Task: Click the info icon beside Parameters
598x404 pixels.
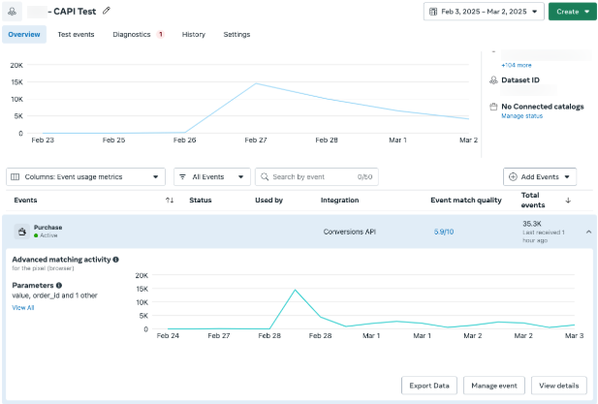Action: point(59,285)
